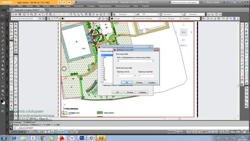Screen dimensions: 250x141
Task: Click OK in the scale list edit dialog
Action: [x=117, y=92]
